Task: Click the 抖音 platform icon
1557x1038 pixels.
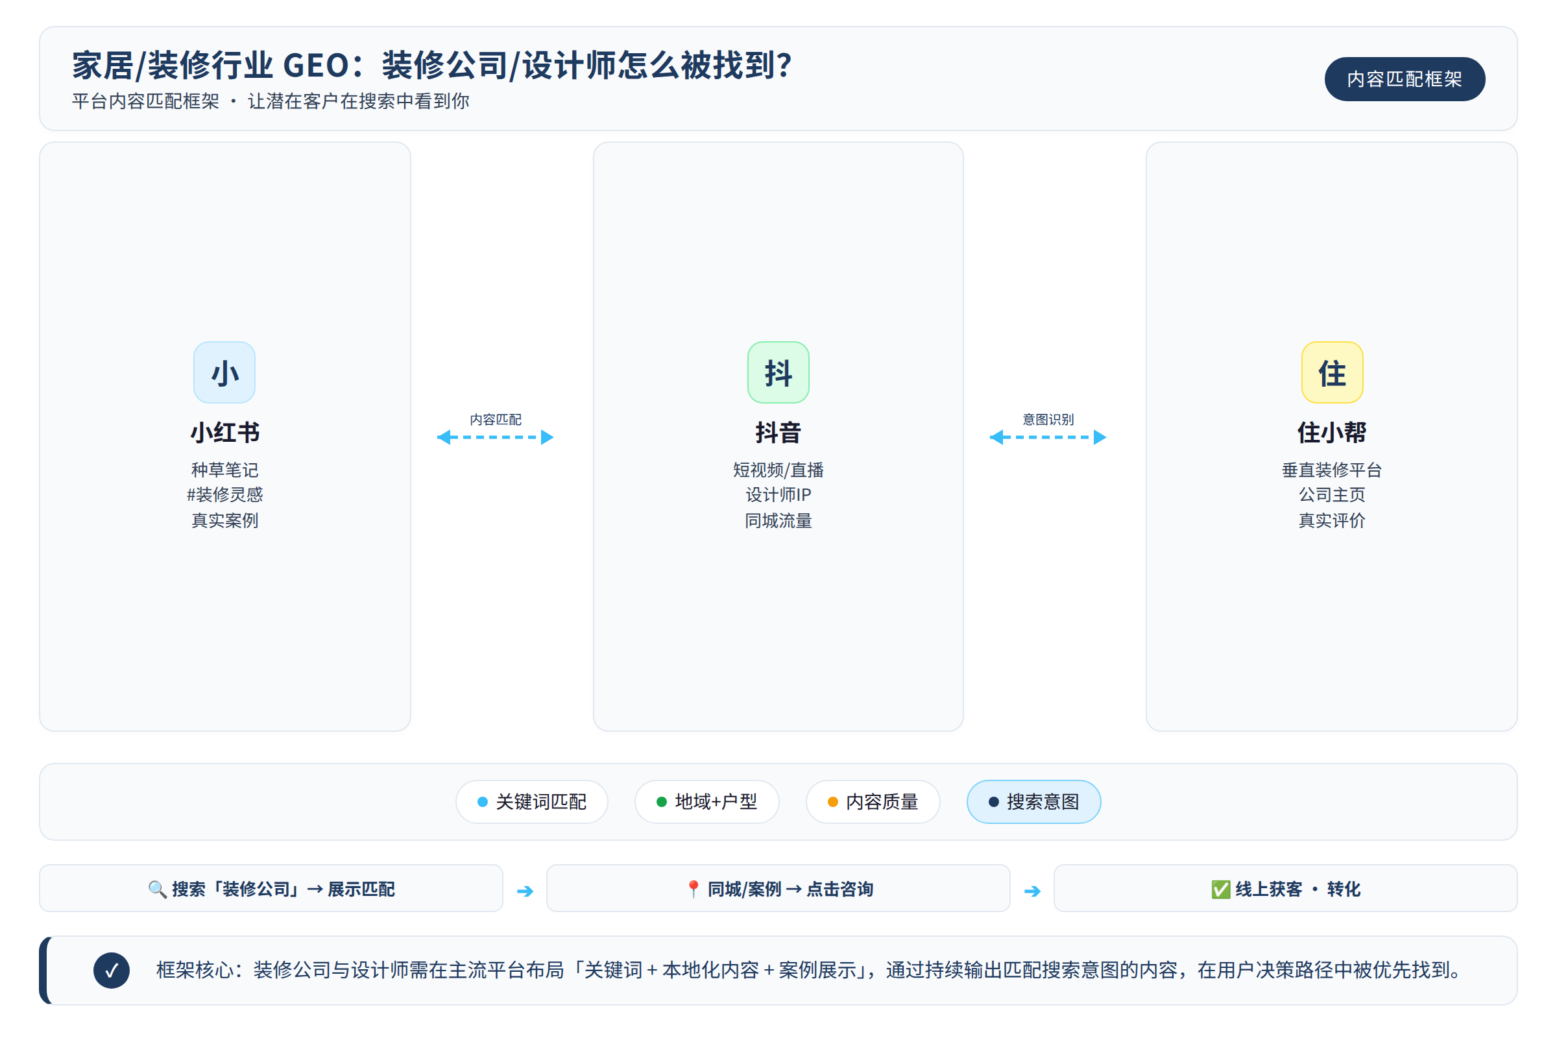Action: tap(779, 372)
